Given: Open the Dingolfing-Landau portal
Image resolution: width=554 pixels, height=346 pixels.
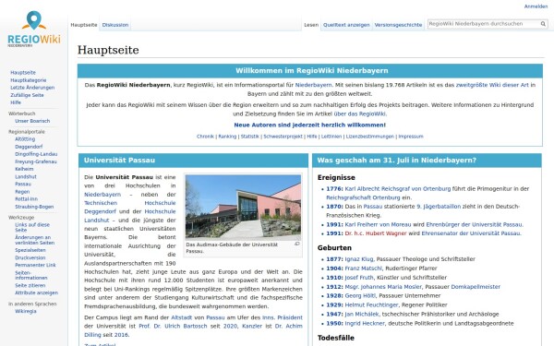Looking at the screenshot, I should click(36, 154).
